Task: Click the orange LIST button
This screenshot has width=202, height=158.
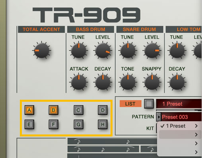Action: click(130, 104)
